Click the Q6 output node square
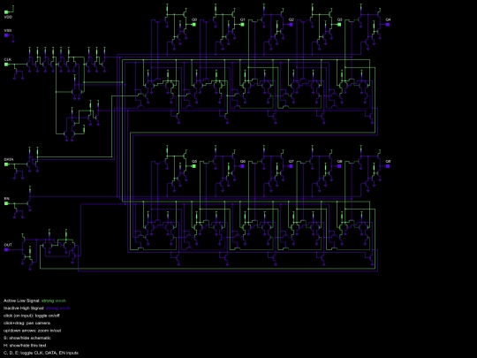Screen dimensions: 477x358 coord(242,166)
